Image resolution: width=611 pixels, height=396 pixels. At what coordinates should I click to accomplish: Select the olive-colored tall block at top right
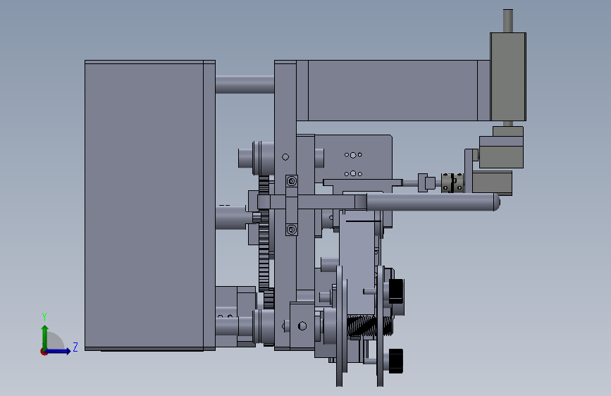tap(508, 77)
